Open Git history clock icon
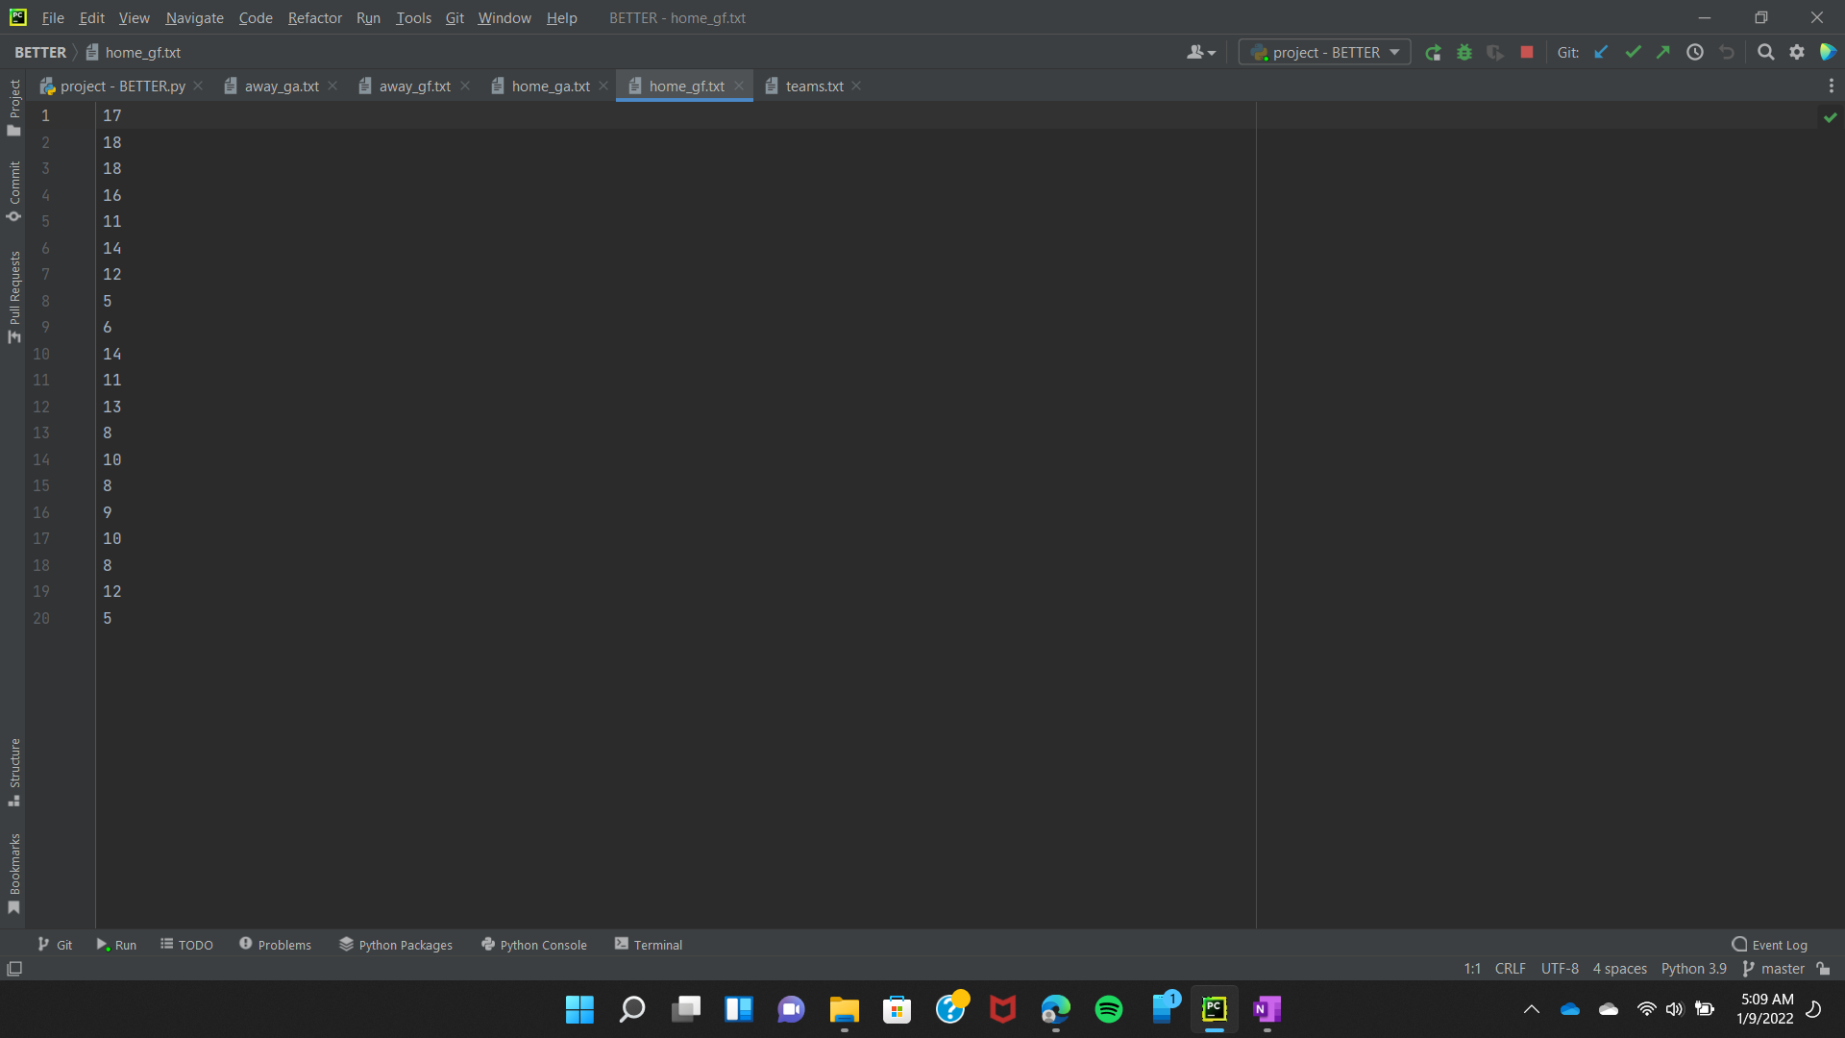 coord(1695,53)
